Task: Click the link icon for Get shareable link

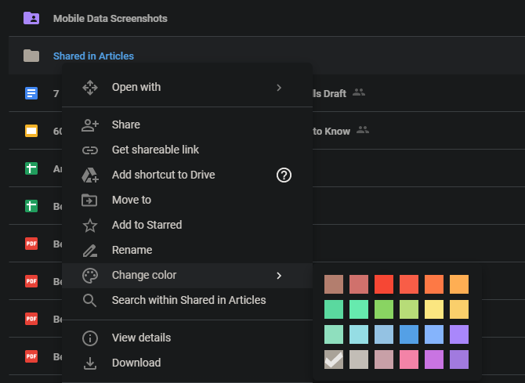Action: (x=90, y=150)
